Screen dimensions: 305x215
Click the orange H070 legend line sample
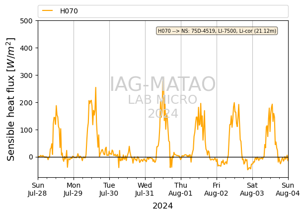point(48,11)
